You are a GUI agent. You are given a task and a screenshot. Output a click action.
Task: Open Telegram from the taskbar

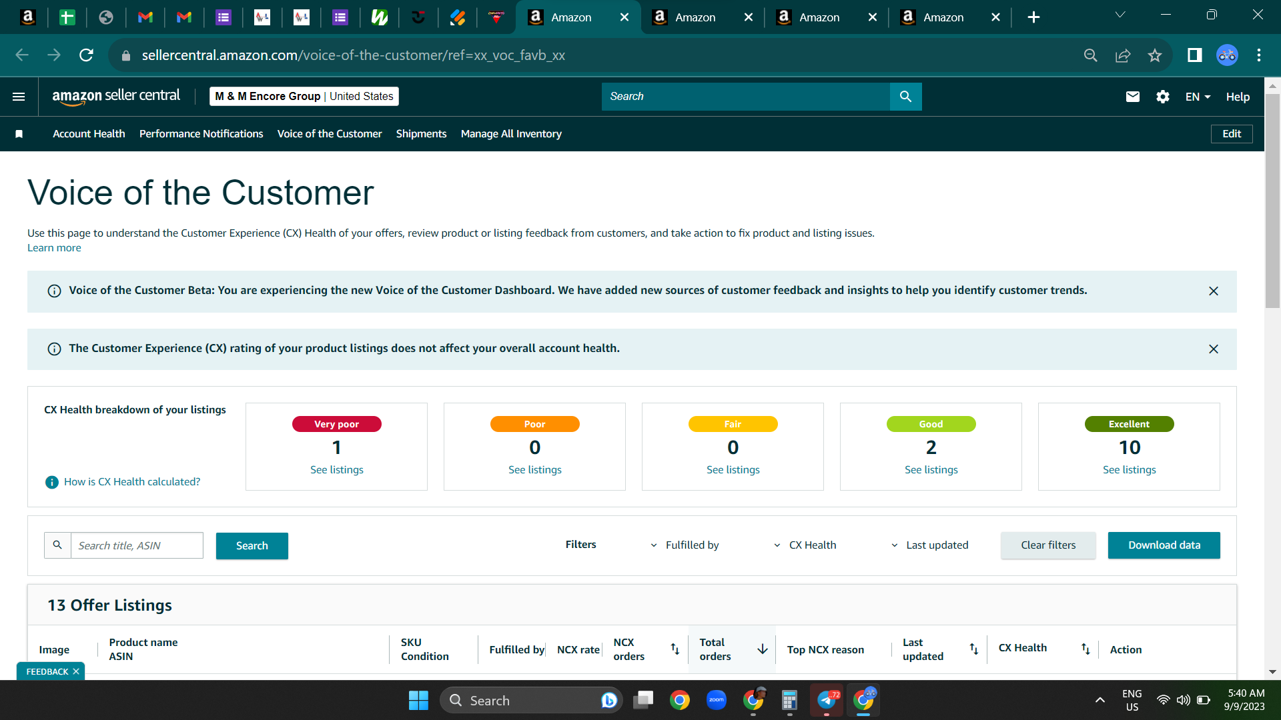tap(827, 701)
